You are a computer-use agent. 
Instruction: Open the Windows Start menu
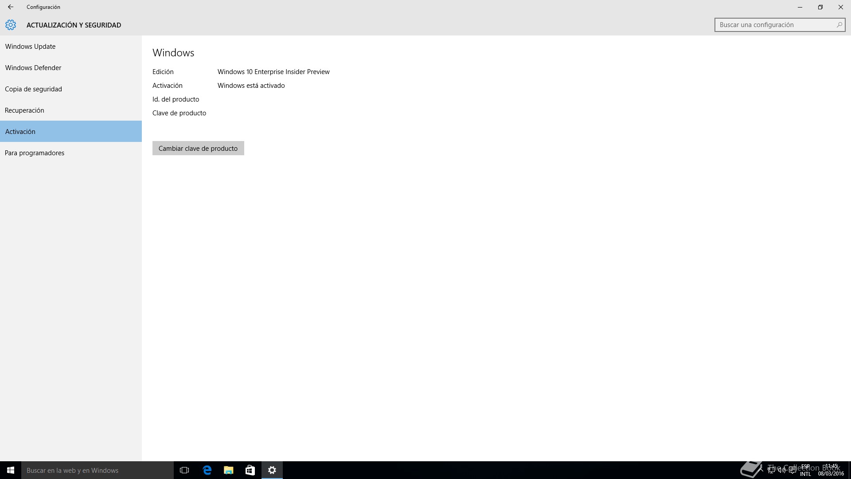click(x=11, y=470)
